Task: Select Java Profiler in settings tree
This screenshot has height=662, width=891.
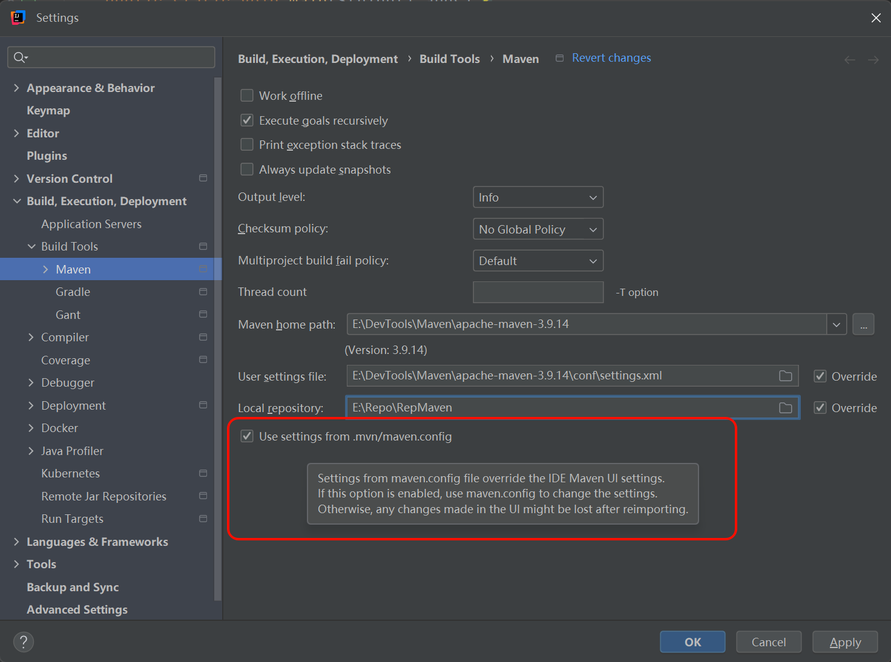Action: click(72, 451)
